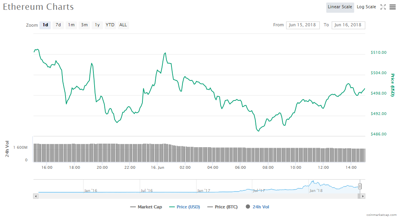Choose YTD zoom range
Viewport: 401px width, 219px height.
[x=110, y=25]
